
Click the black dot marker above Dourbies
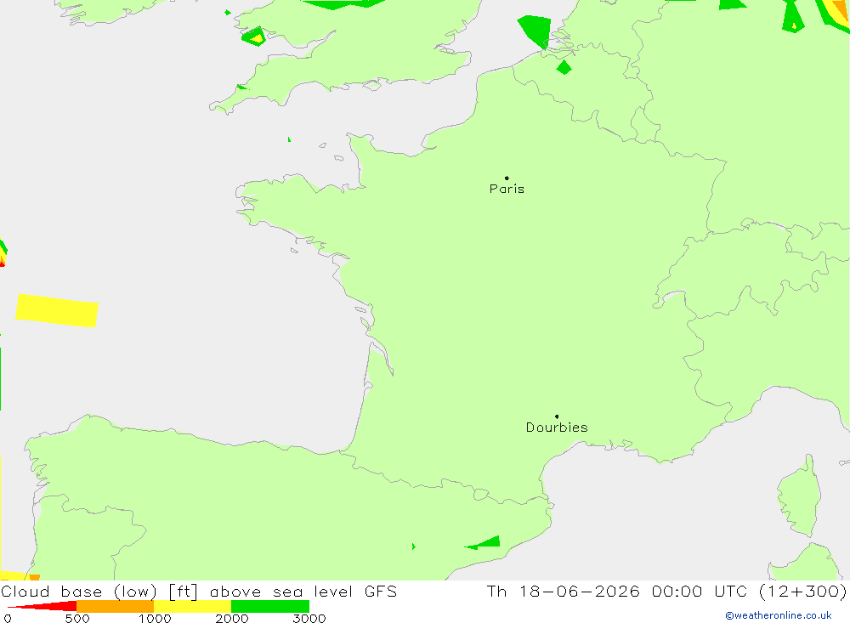click(x=557, y=416)
